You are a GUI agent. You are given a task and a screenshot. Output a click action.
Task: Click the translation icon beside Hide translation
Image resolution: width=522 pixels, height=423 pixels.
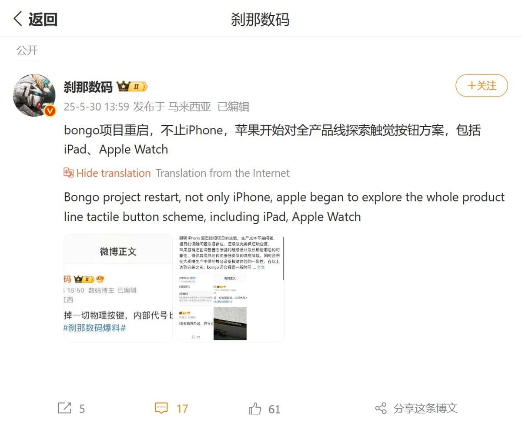click(68, 173)
